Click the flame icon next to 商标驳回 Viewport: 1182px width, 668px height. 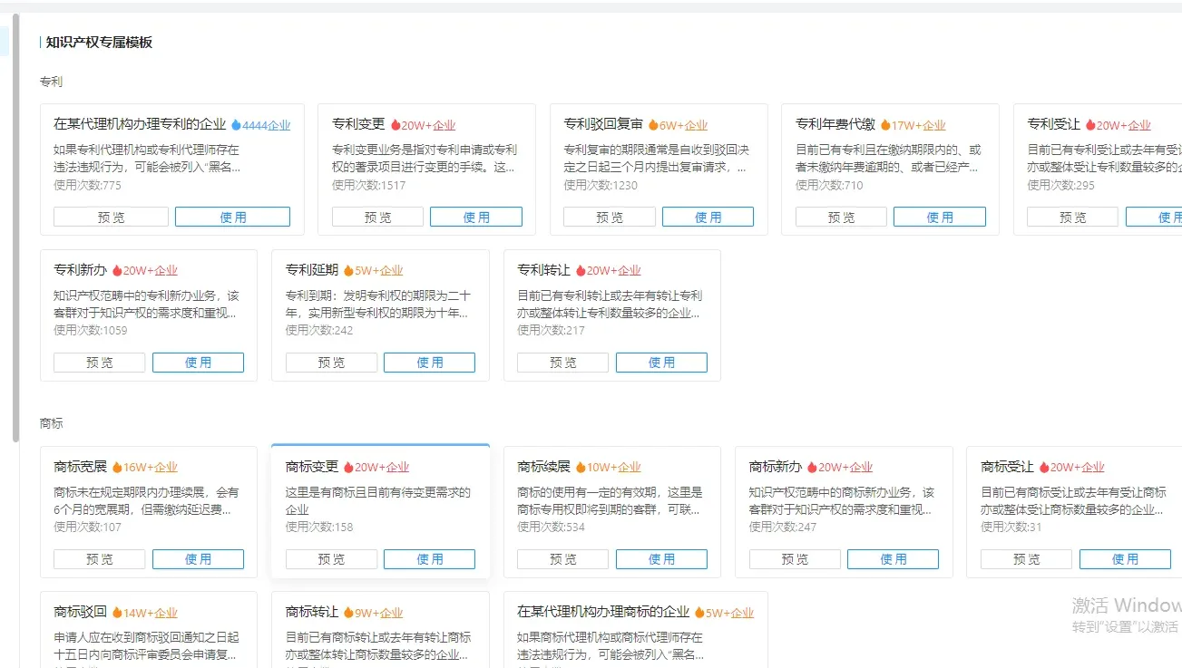click(117, 613)
